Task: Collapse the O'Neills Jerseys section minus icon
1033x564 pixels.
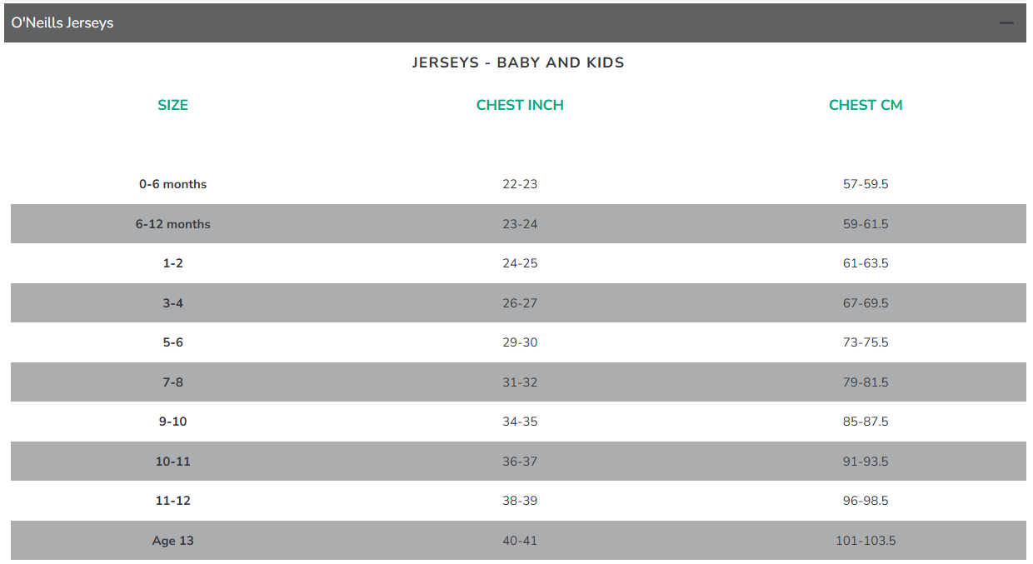Action: pyautogui.click(x=1006, y=23)
